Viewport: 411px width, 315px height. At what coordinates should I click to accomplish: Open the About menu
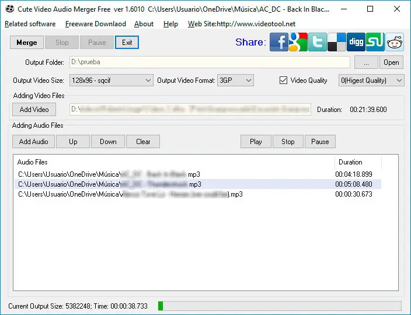[144, 24]
